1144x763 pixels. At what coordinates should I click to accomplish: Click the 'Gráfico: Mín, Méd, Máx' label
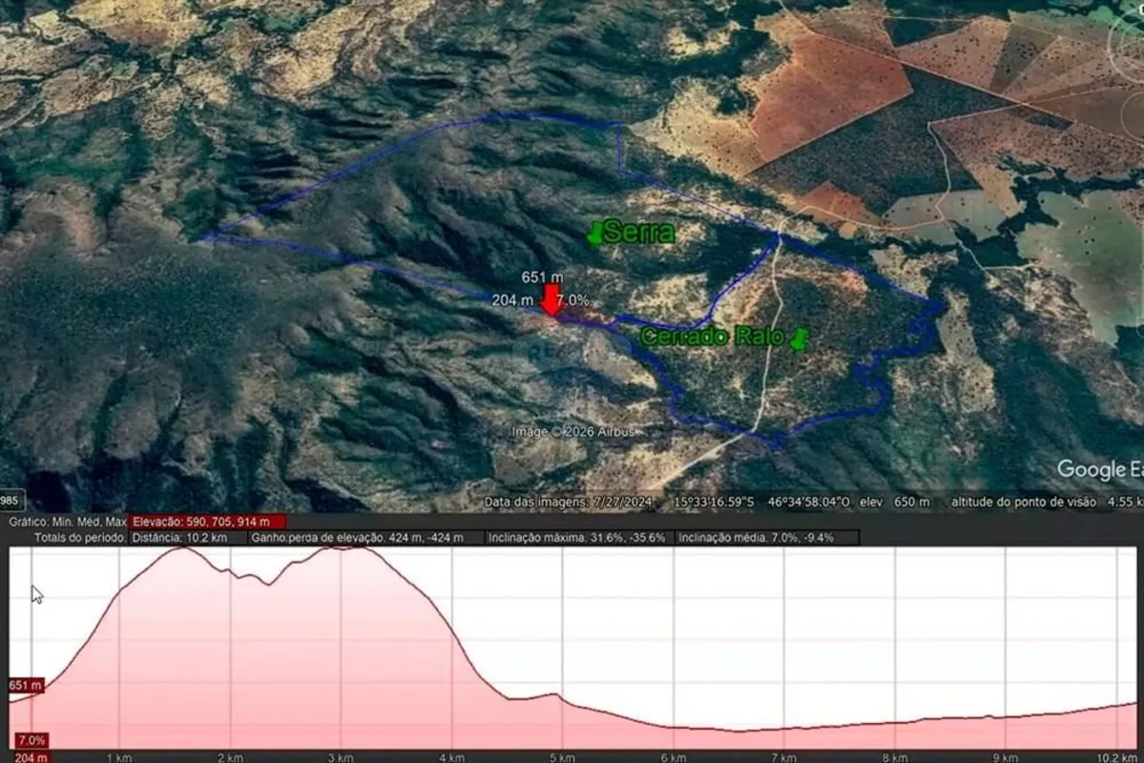click(x=68, y=522)
